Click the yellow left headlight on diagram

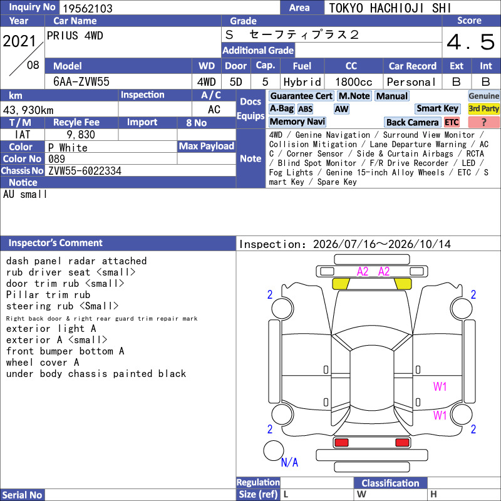point(341,284)
